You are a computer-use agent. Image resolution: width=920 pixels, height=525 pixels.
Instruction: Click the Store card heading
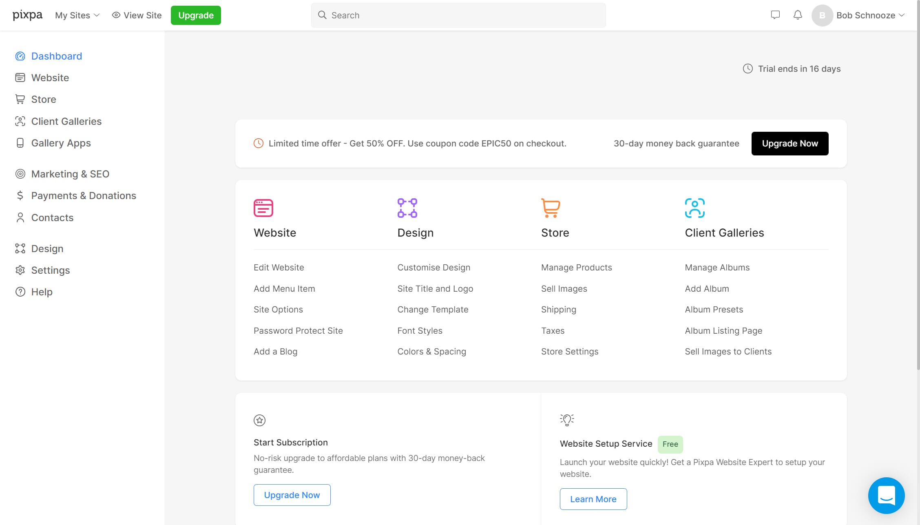(555, 233)
